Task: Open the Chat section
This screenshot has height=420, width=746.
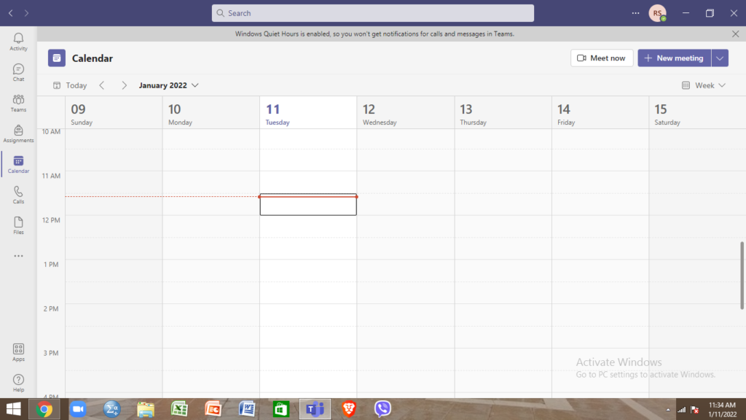Action: pos(18,72)
